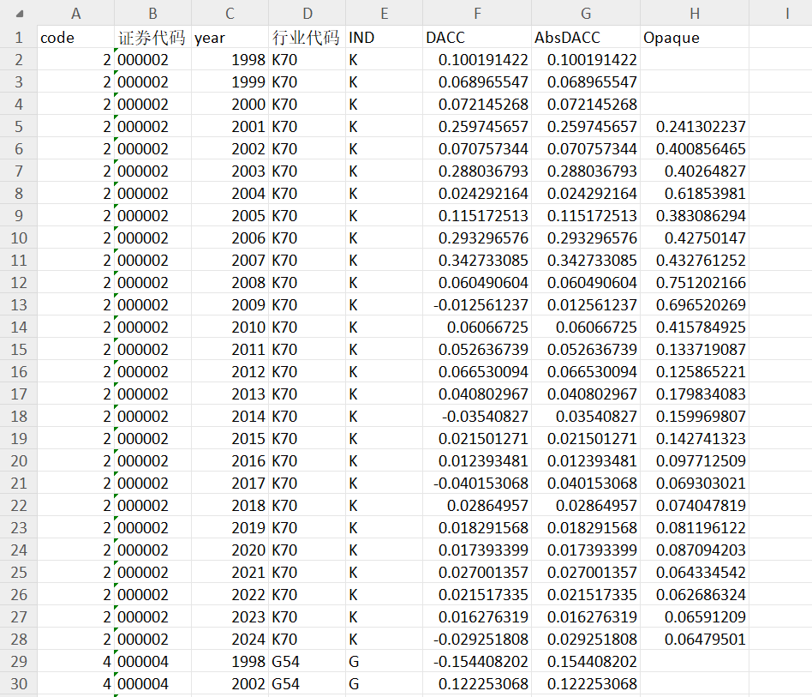Select code cell in row 30
Viewport: 812px width, 697px height.
click(x=75, y=683)
